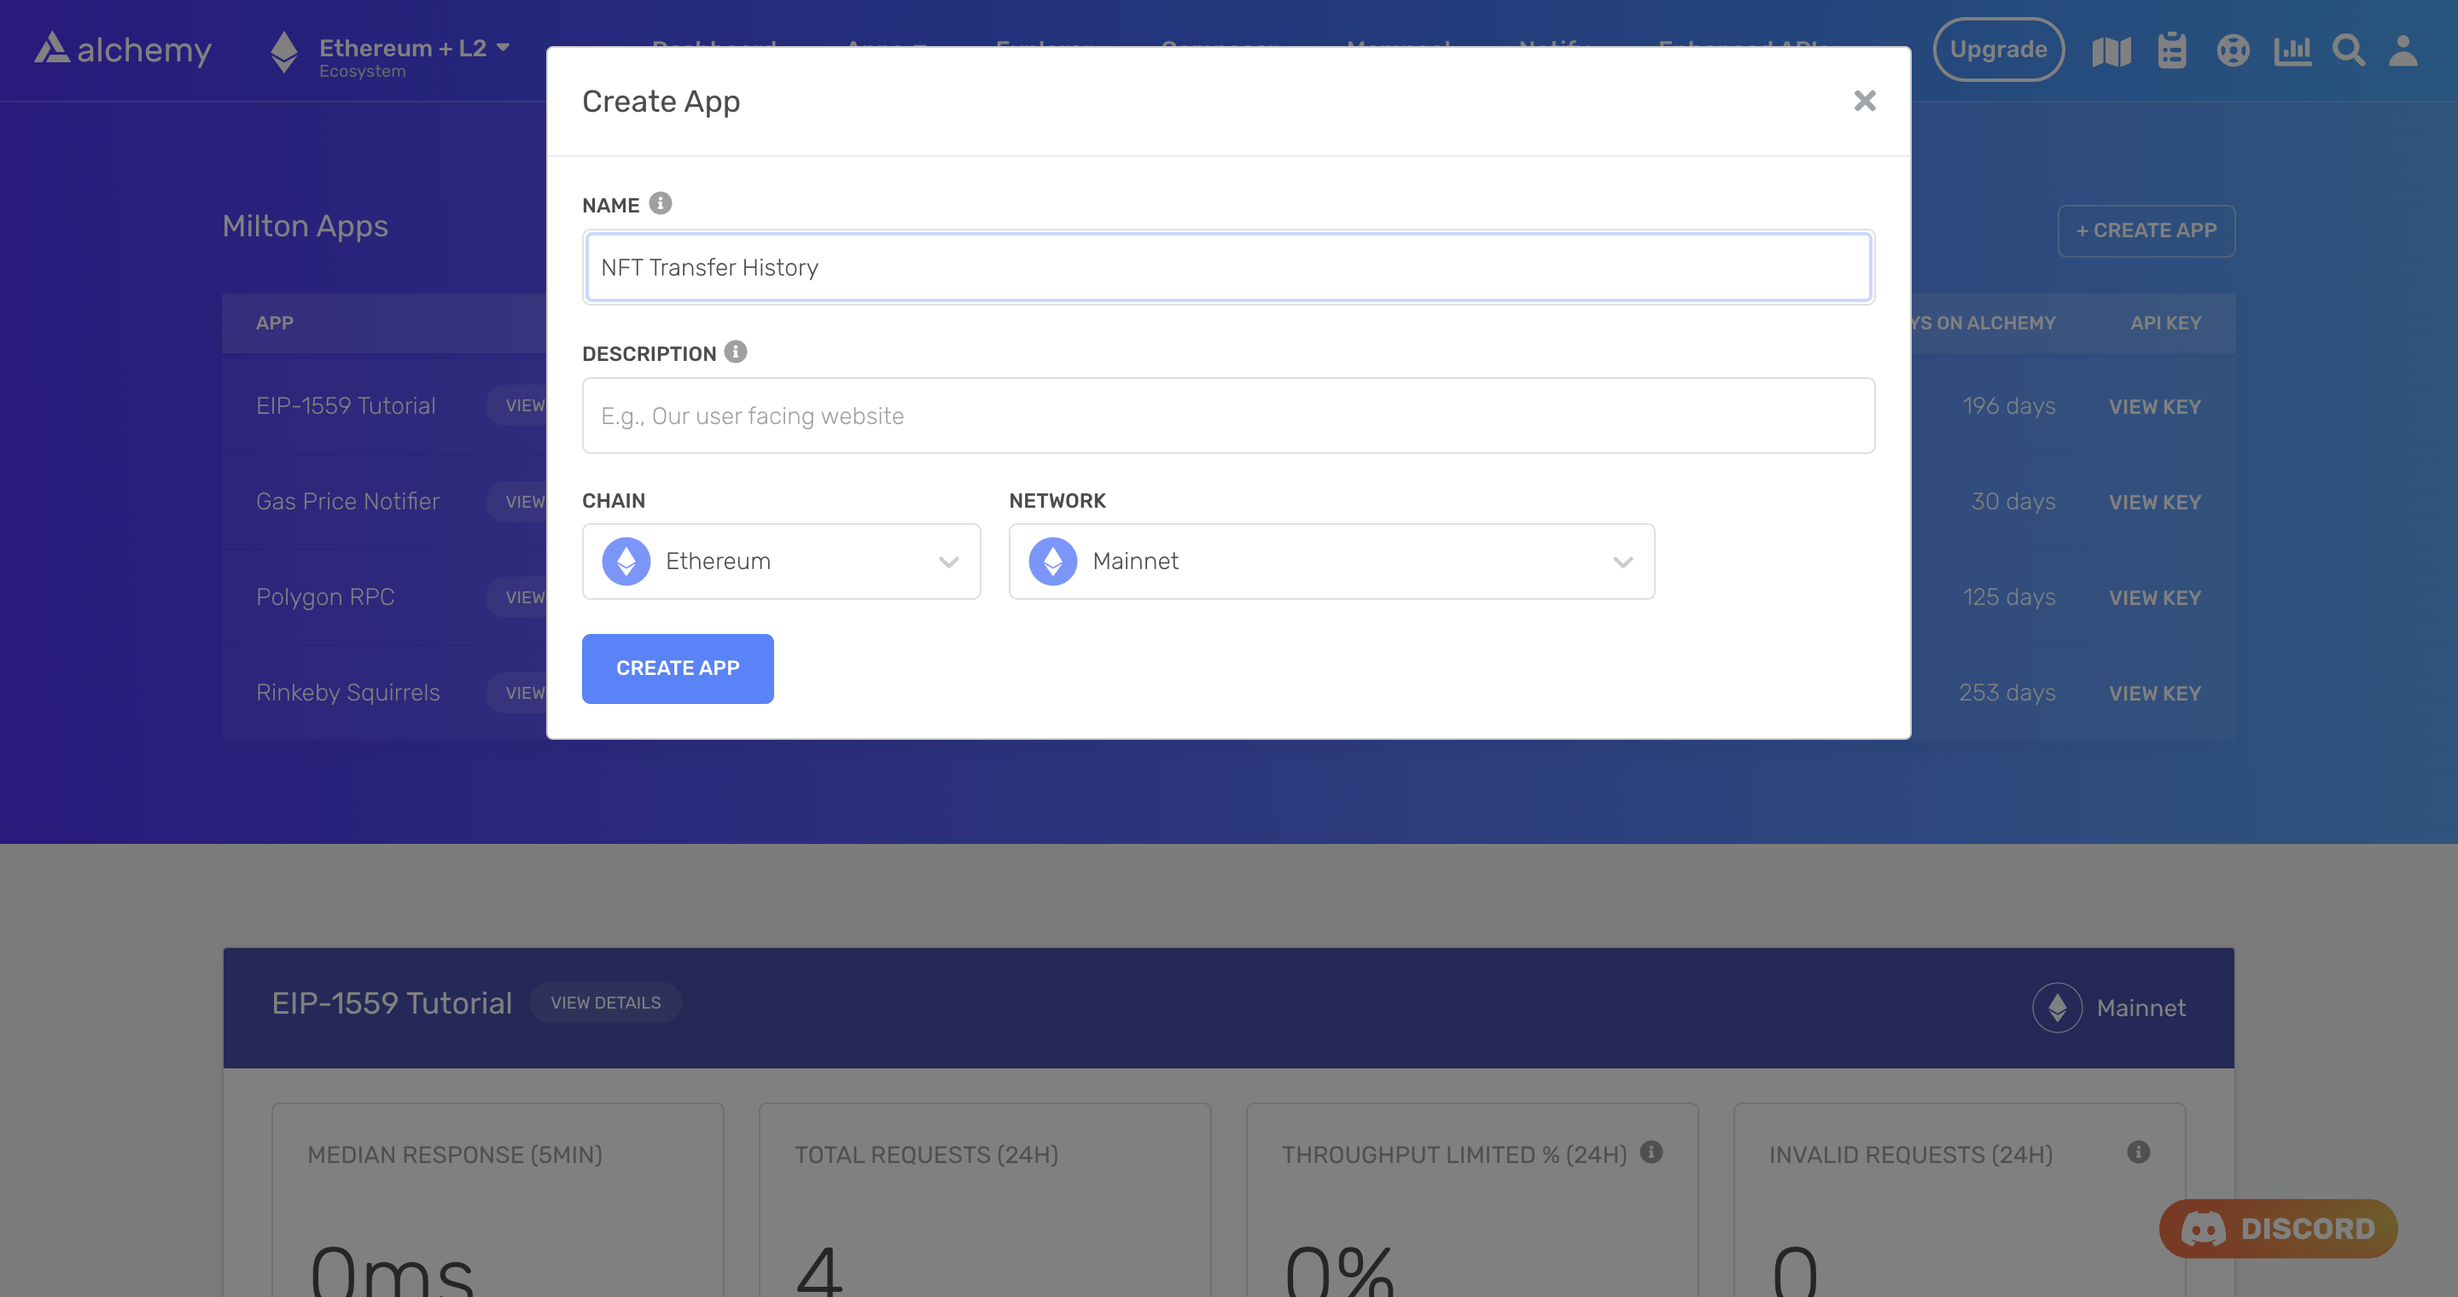2458x1297 pixels.
Task: Click the Upgrade button
Action: pos(1998,49)
